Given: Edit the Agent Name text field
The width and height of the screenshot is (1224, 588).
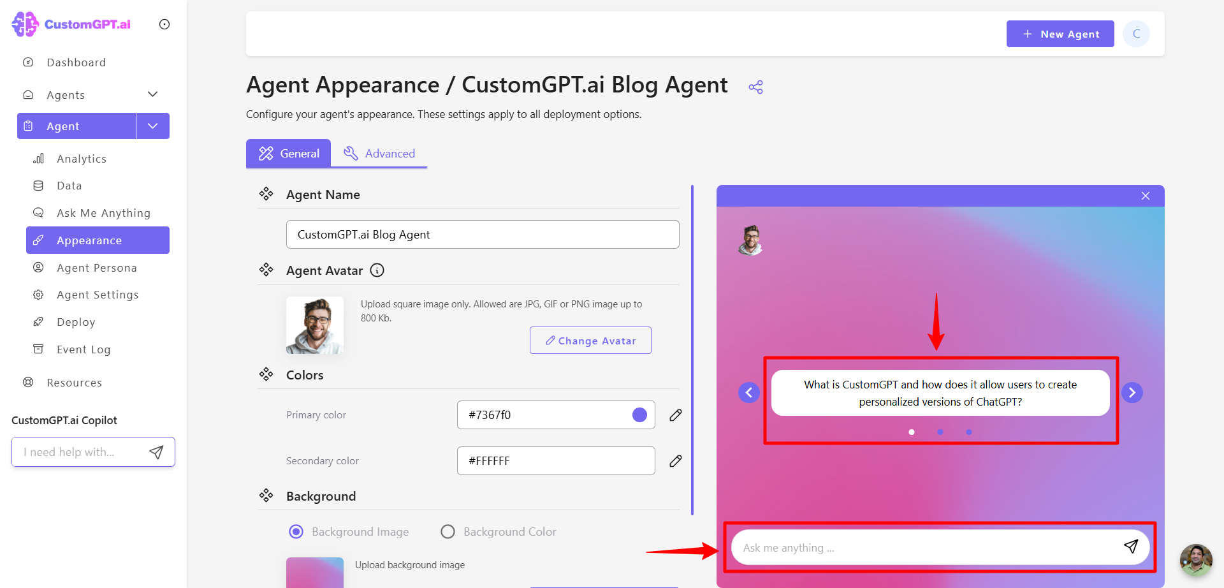Looking at the screenshot, I should point(483,235).
